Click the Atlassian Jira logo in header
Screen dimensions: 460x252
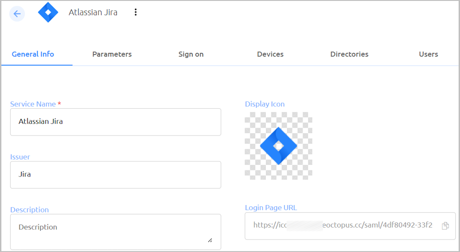coord(48,12)
